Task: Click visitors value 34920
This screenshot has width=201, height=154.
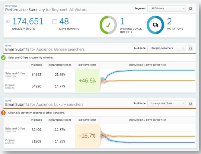Action: tap(37, 86)
